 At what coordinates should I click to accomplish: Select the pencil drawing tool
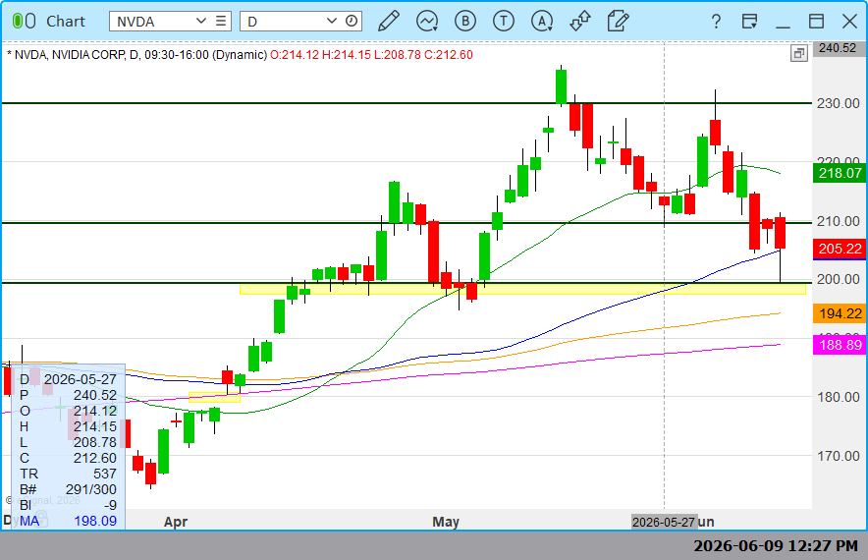389,21
